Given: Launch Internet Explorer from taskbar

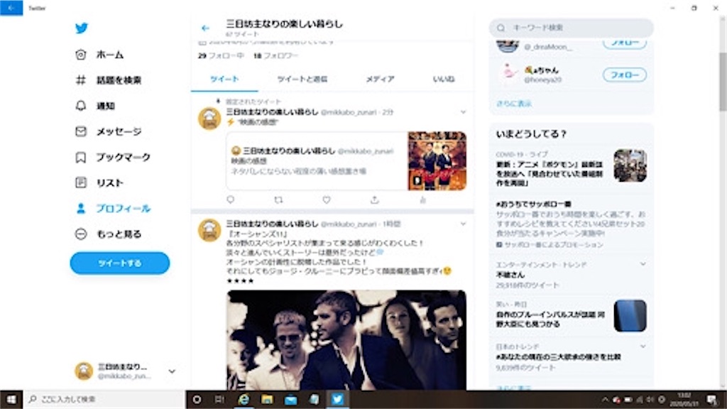Looking at the screenshot, I should (x=244, y=399).
